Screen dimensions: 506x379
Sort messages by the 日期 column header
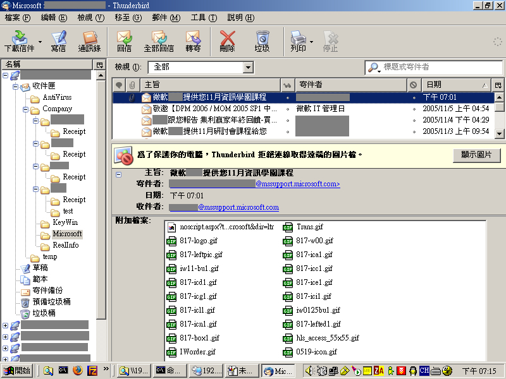455,85
